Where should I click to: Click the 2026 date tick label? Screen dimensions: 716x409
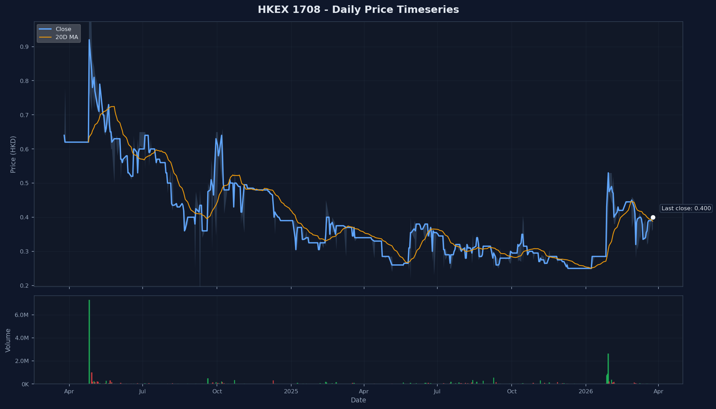tap(586, 392)
